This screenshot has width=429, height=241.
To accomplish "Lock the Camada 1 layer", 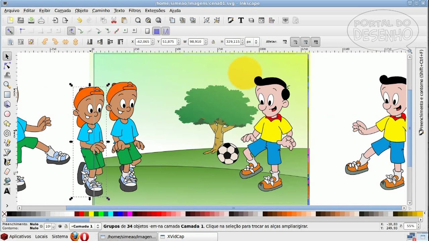I will (66, 226).
